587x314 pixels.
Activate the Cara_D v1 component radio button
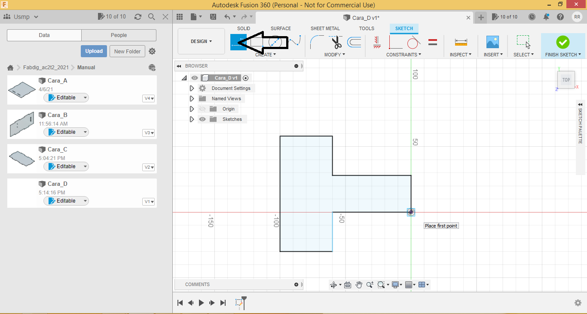click(245, 78)
